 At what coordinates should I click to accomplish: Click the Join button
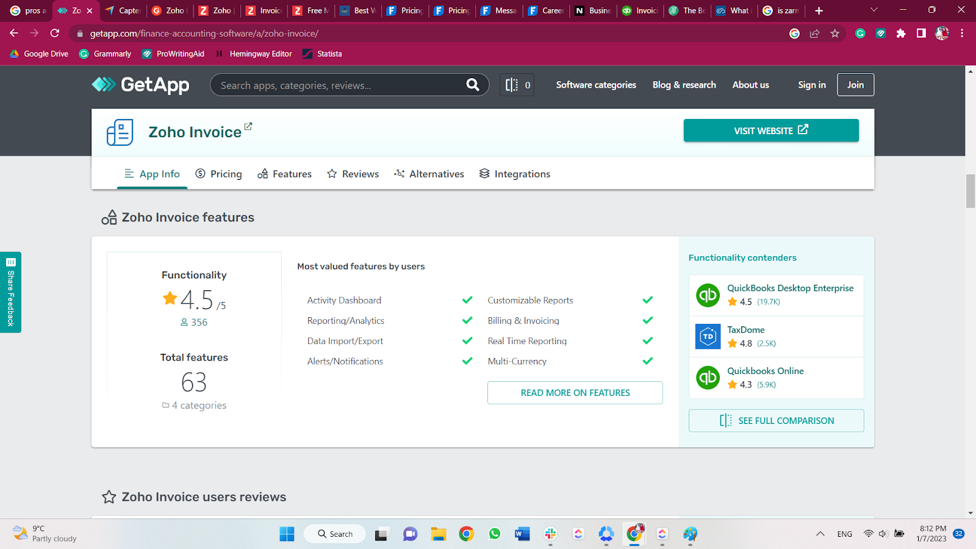point(855,85)
